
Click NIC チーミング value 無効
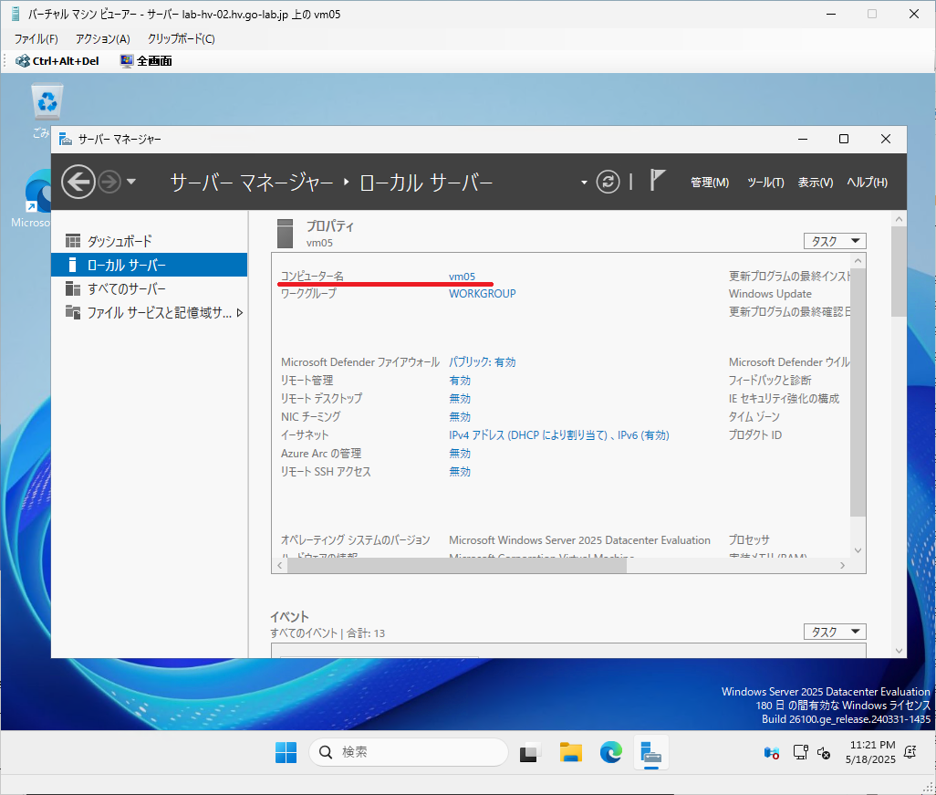point(460,417)
